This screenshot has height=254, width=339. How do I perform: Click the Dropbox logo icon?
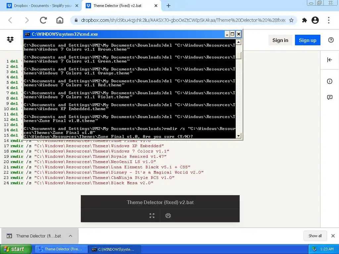[10, 40]
